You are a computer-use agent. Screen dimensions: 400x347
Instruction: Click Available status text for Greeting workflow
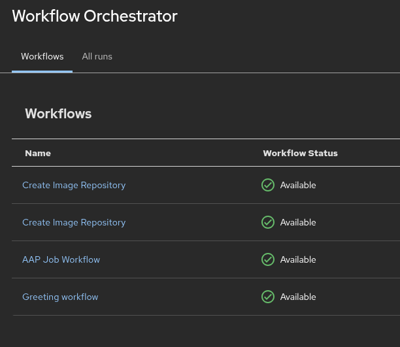(298, 297)
